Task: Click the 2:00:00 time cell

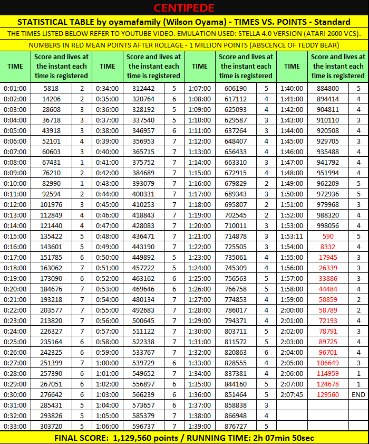Action: coord(292,310)
